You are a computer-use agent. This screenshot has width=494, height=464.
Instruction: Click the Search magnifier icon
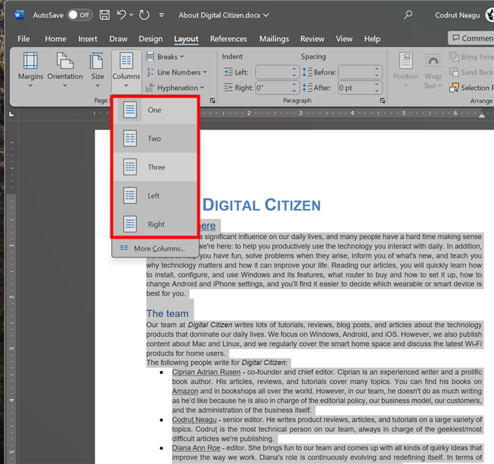click(408, 14)
